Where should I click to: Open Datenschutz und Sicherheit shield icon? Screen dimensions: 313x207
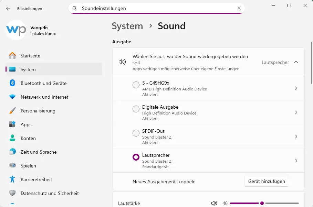click(x=13, y=193)
